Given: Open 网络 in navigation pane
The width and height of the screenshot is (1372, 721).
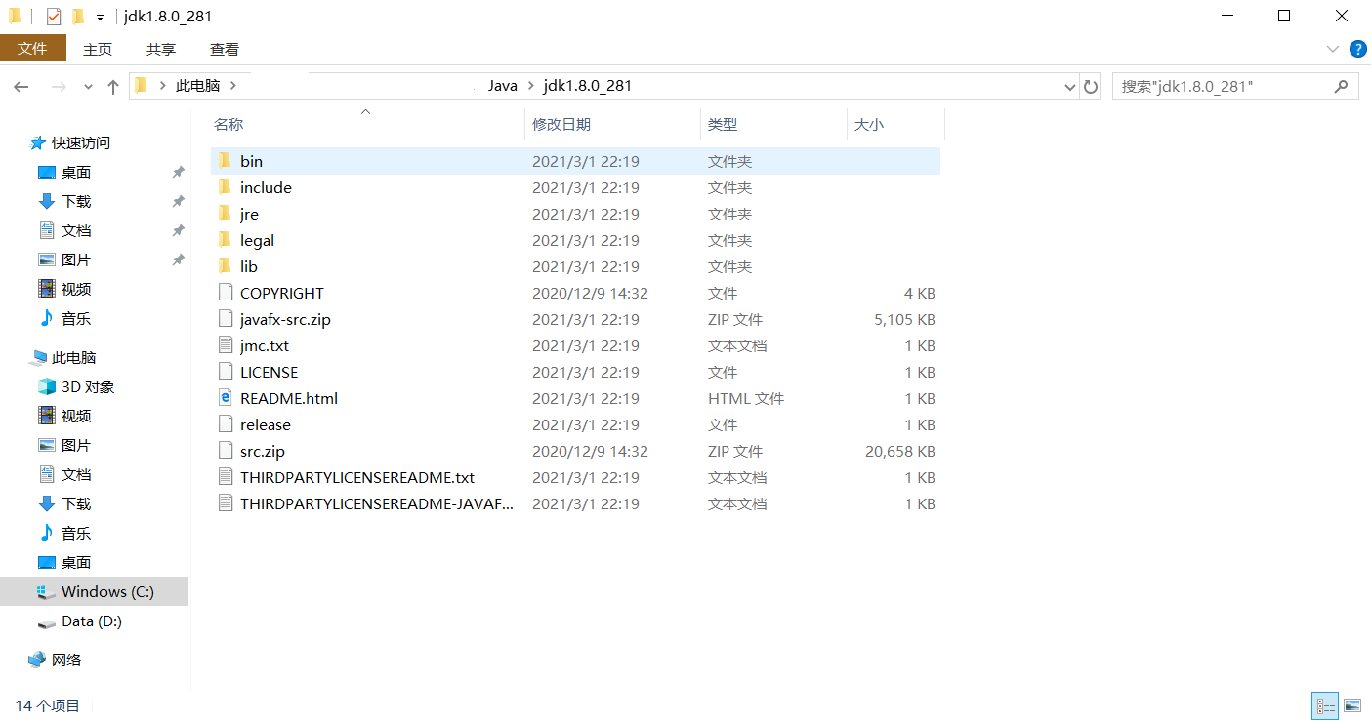Looking at the screenshot, I should tap(65, 661).
